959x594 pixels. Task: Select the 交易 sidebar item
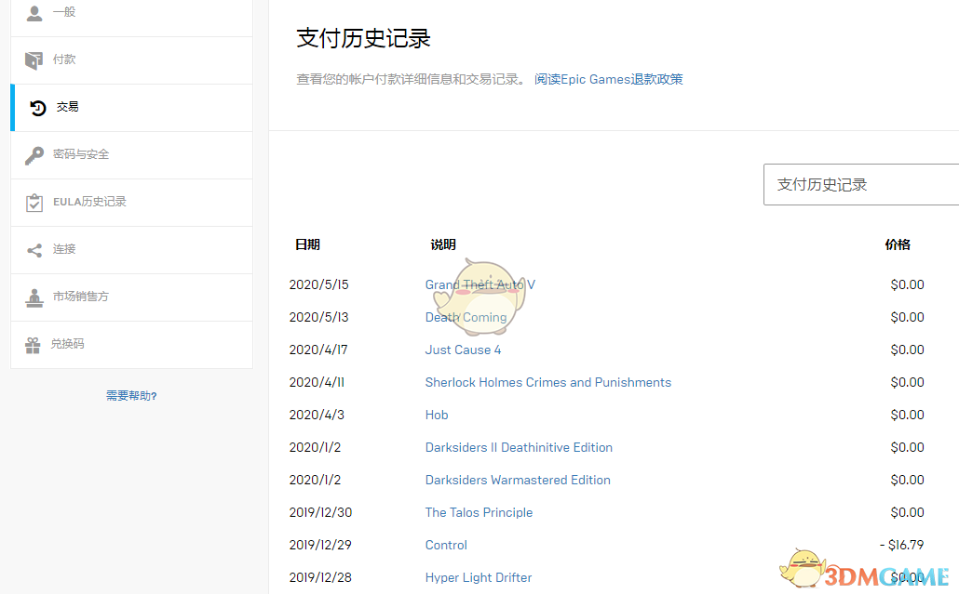[x=131, y=108]
